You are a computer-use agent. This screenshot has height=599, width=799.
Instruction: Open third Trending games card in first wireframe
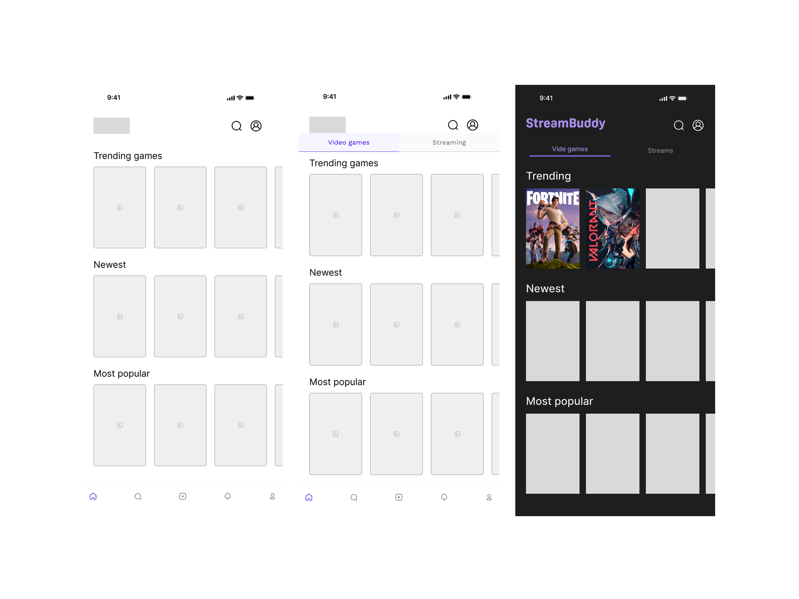[x=241, y=208]
